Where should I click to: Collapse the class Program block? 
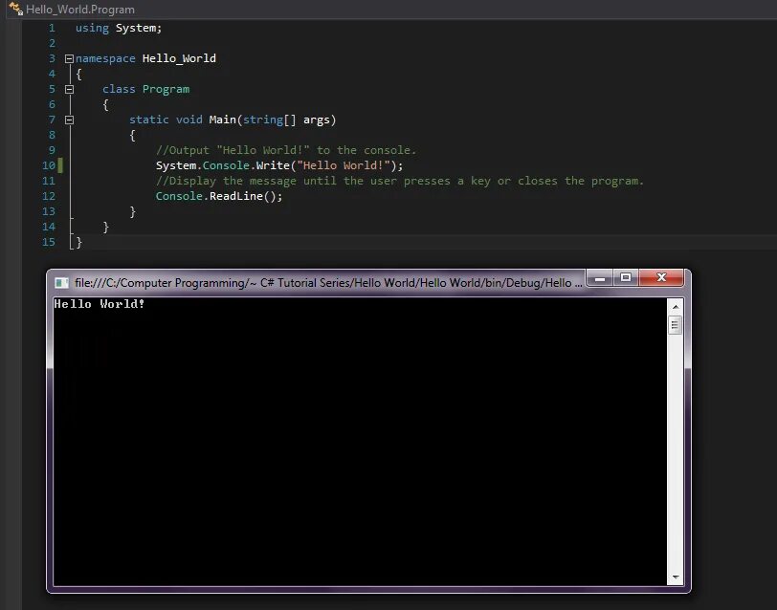69,90
